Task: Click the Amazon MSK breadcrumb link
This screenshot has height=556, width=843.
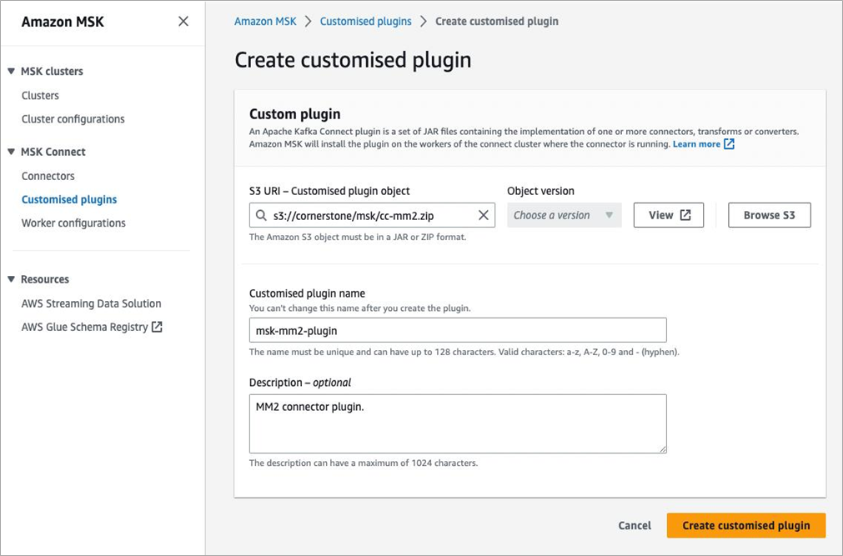Action: (x=265, y=22)
